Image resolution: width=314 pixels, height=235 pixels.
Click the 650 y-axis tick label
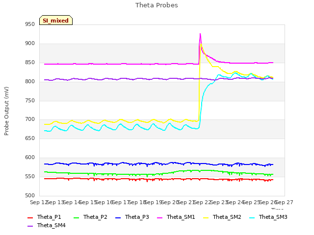(30, 138)
